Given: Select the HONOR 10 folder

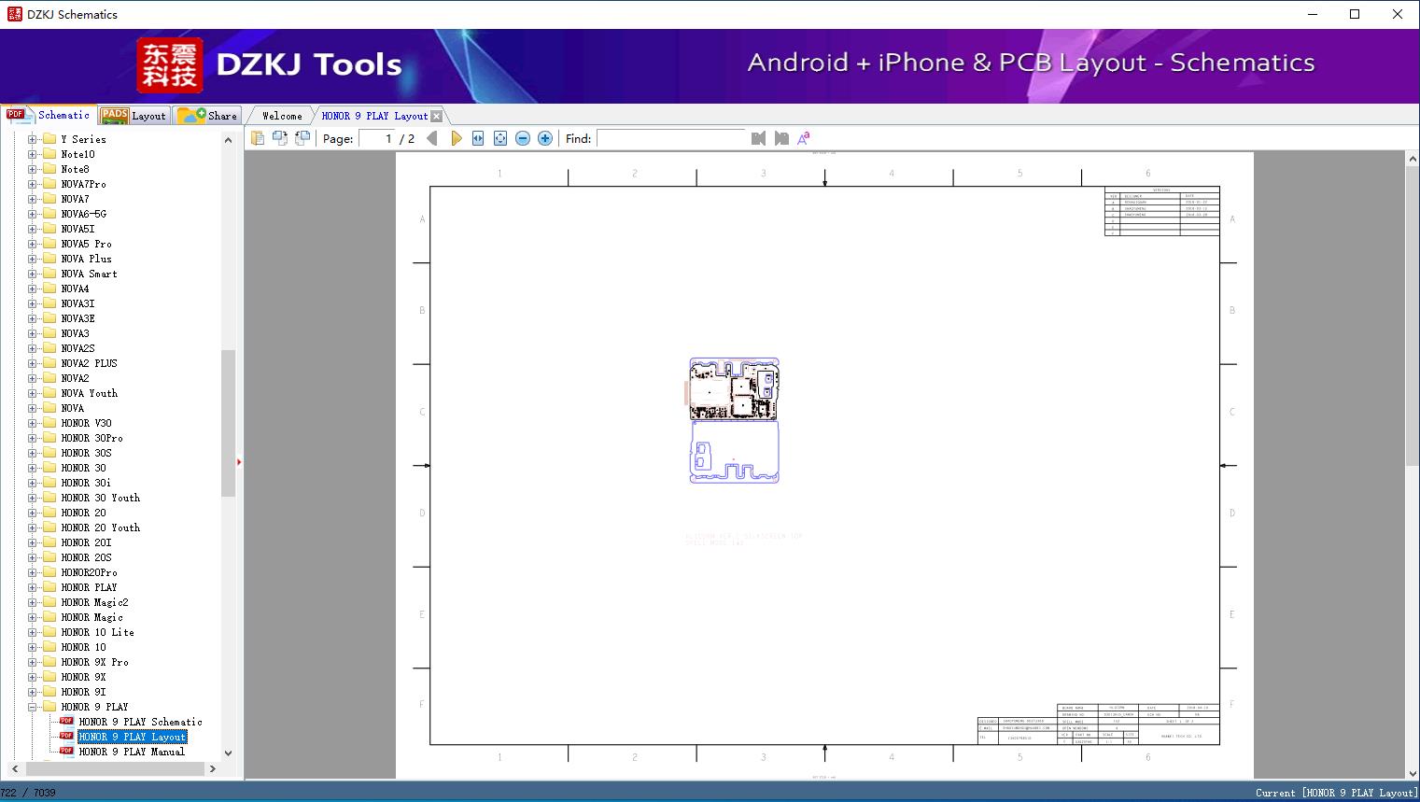Looking at the screenshot, I should pyautogui.click(x=83, y=647).
